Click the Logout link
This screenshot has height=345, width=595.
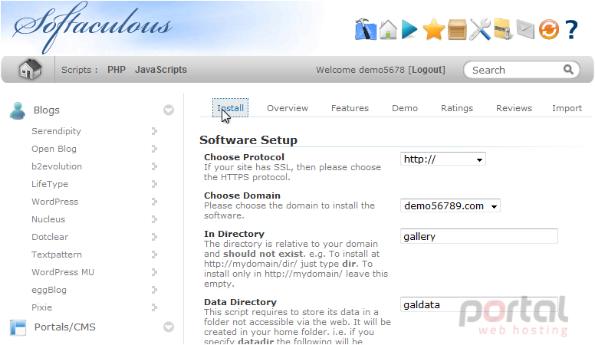pyautogui.click(x=426, y=70)
